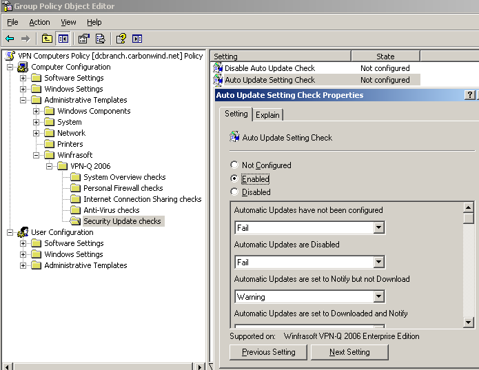Click the settings list vertical scroll thumb
The height and width of the screenshot is (370, 479).
coord(468,218)
